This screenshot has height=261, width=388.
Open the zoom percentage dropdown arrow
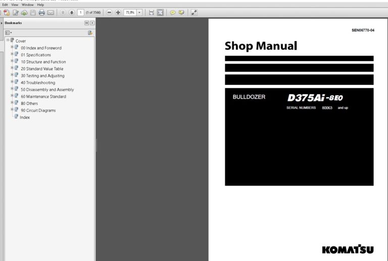coord(139,12)
